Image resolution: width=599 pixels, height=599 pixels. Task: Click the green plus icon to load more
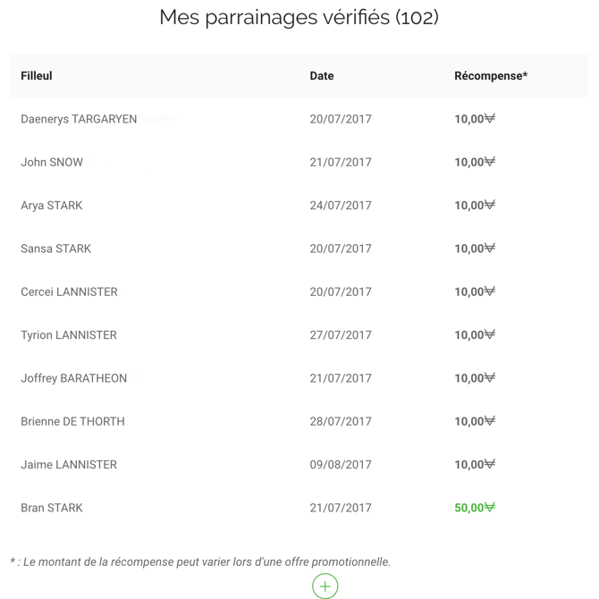(325, 586)
